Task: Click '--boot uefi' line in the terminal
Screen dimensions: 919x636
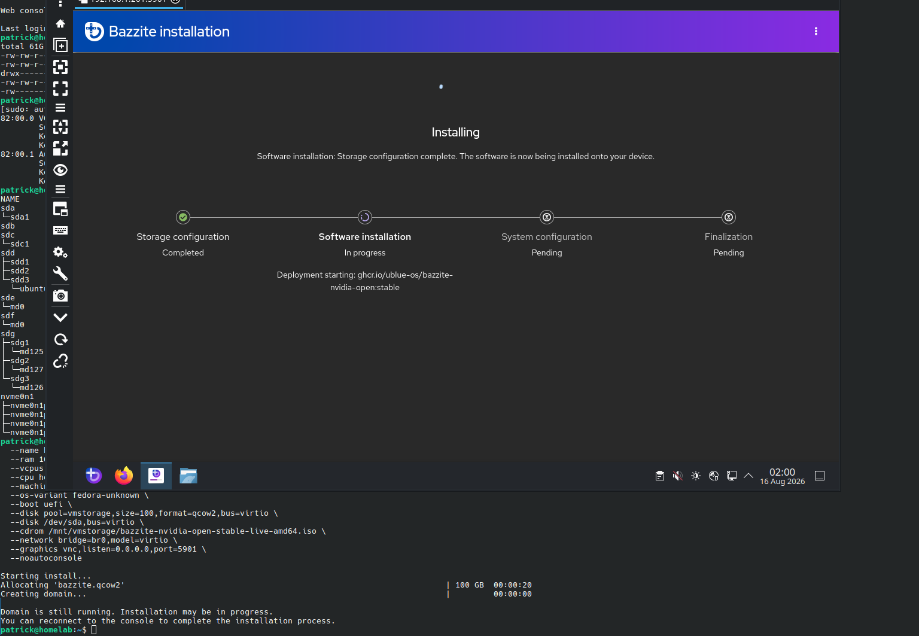Action: 41,504
